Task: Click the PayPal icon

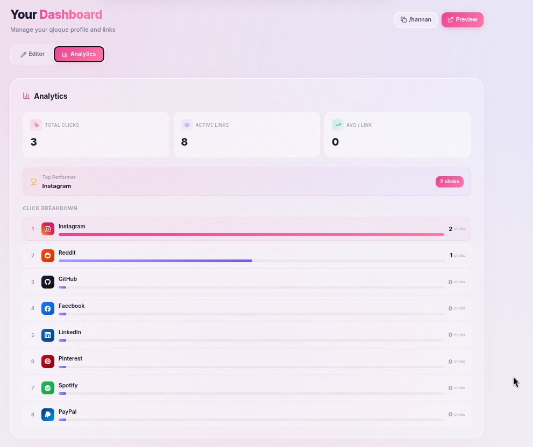Action: click(48, 414)
